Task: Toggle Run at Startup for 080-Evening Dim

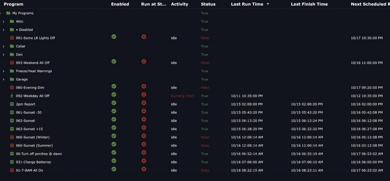Action: click(x=144, y=86)
